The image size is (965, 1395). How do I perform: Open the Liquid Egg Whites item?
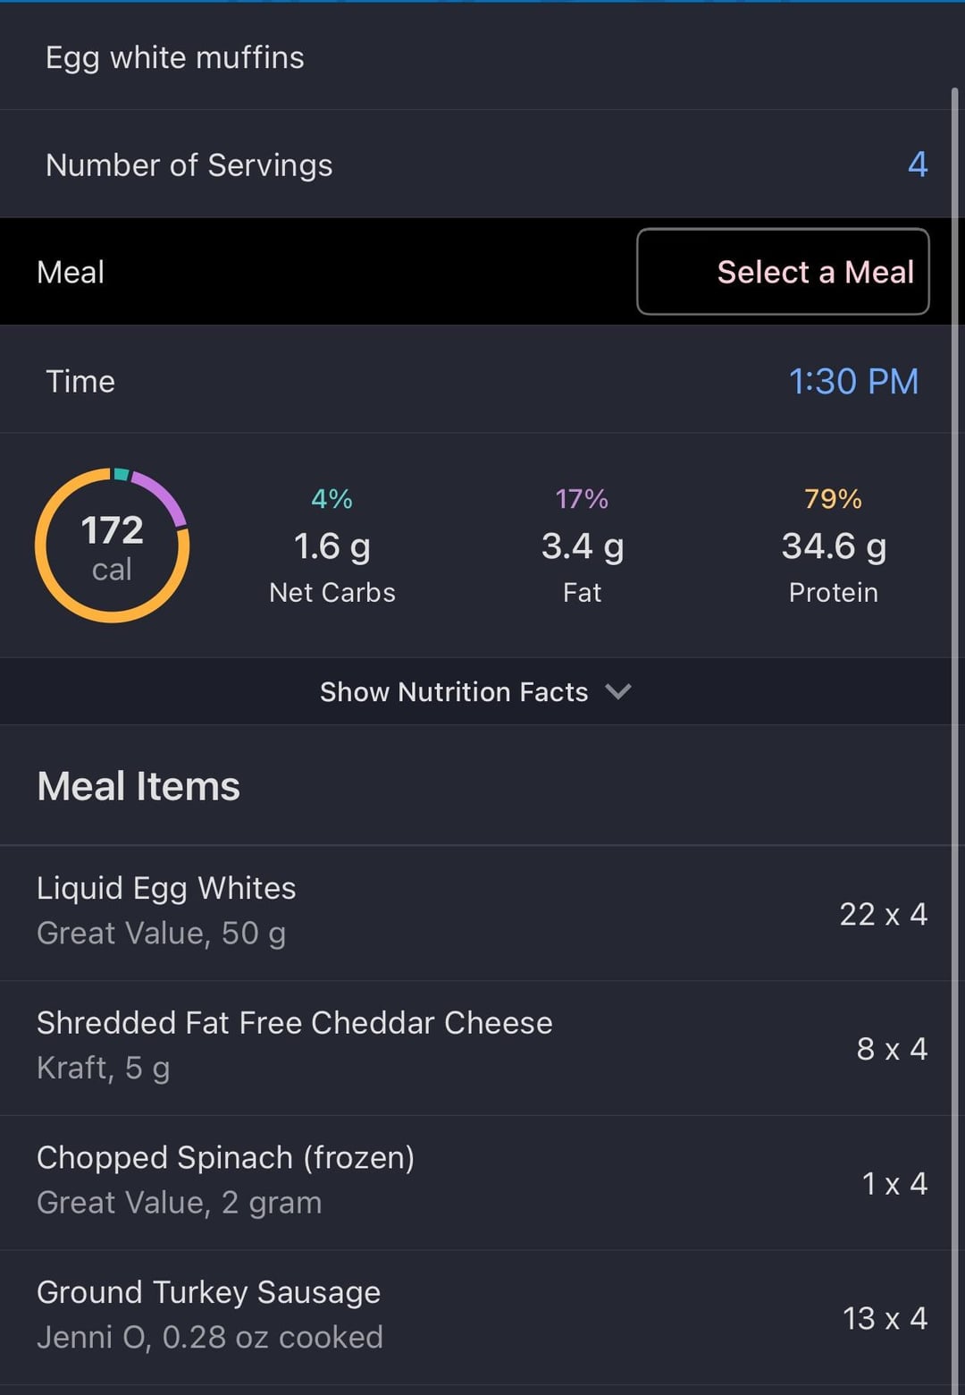(x=166, y=910)
